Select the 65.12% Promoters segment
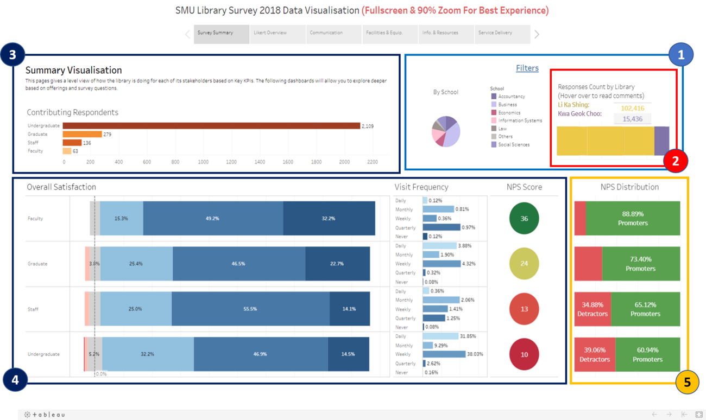The image size is (706, 420). 646,309
